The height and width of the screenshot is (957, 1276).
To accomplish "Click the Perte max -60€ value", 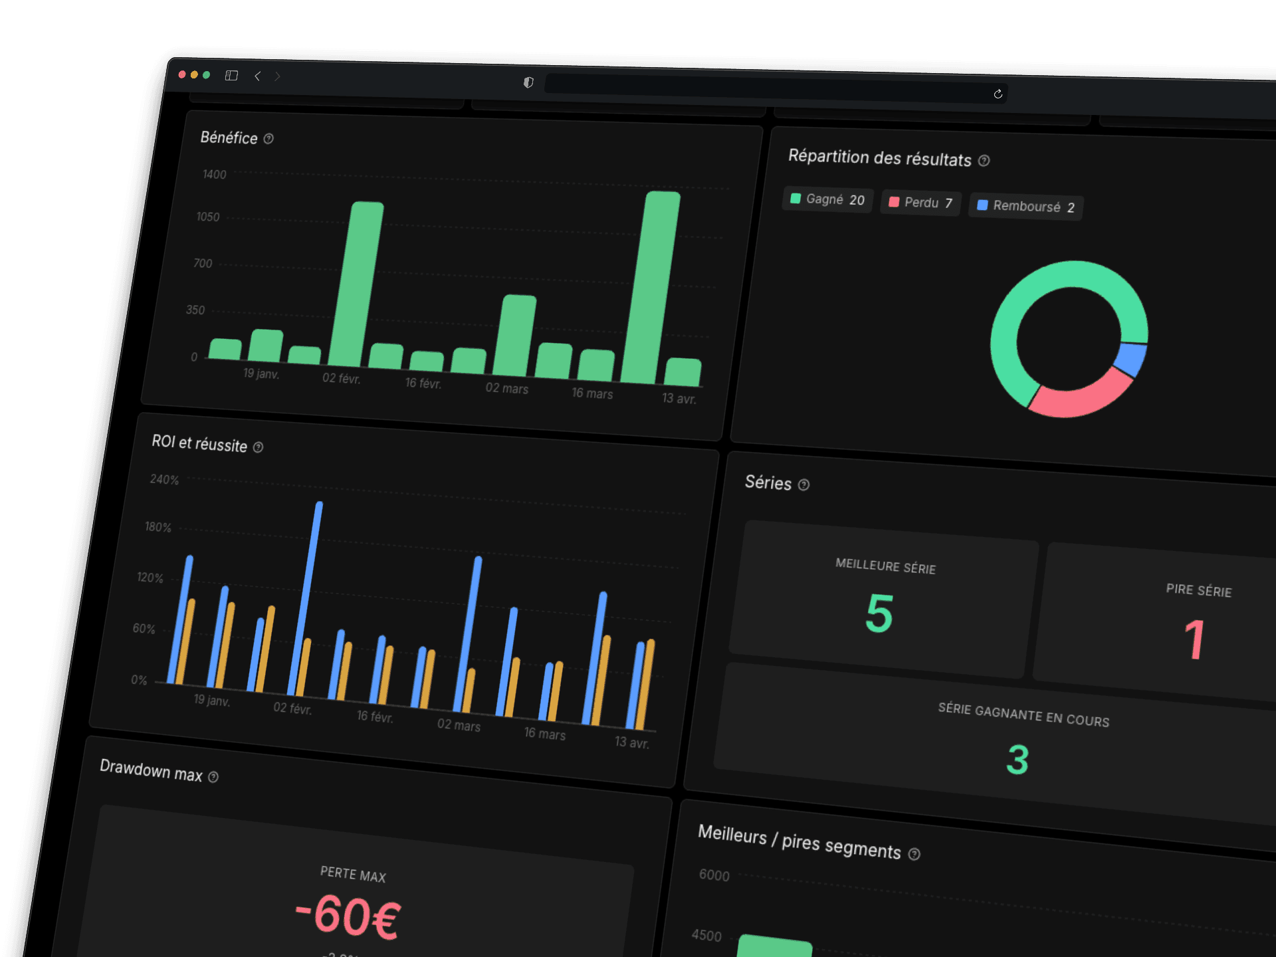I will (348, 916).
